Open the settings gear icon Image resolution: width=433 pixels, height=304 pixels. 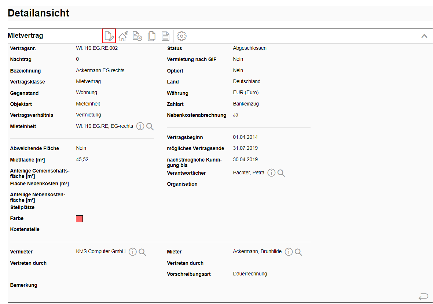(x=181, y=36)
